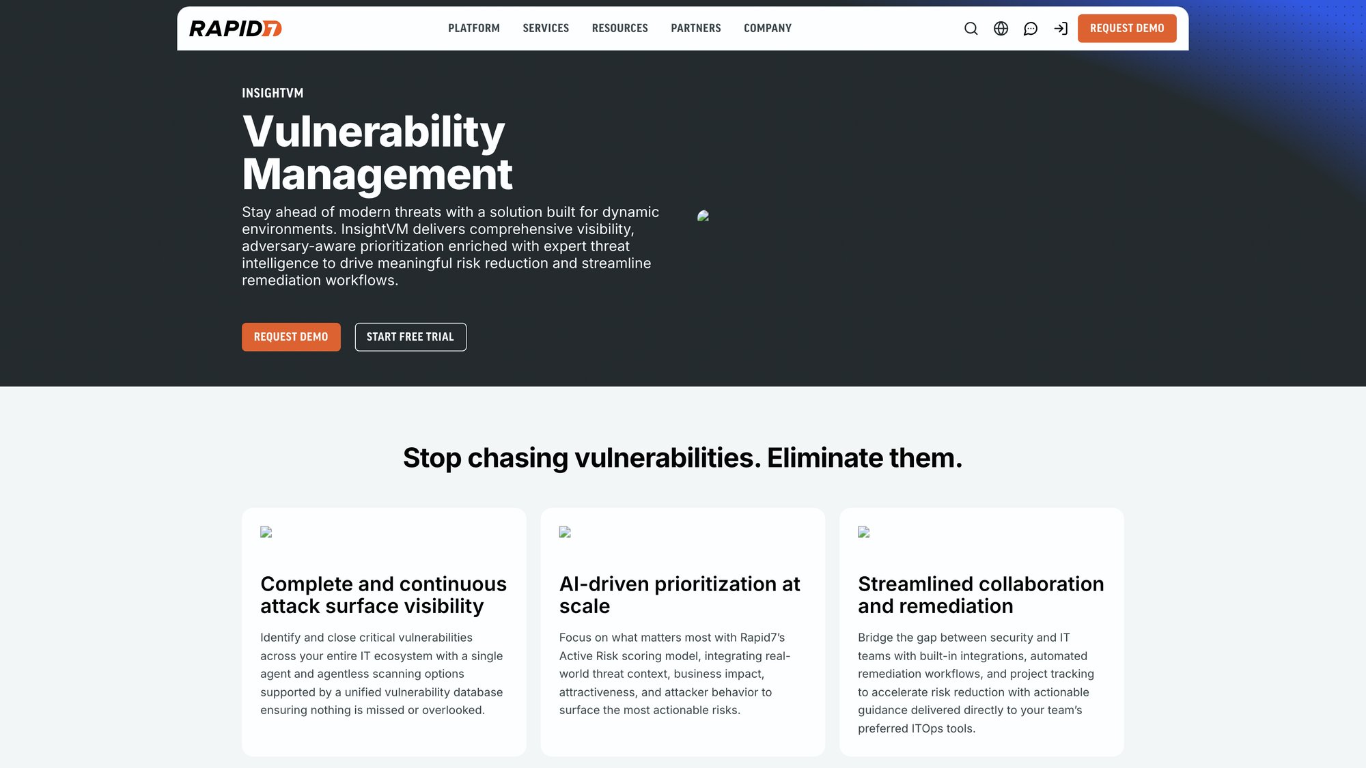The image size is (1366, 768).
Task: Click the image placeholder on the attack surface card
Action: (x=266, y=532)
